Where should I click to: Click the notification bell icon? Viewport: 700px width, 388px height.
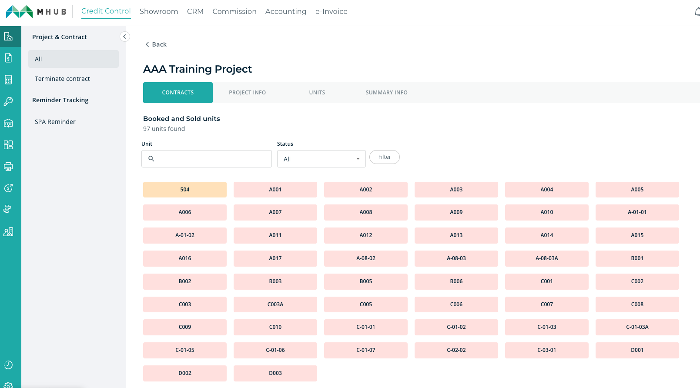697,12
